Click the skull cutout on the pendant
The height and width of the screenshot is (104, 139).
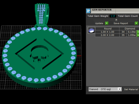click(x=39, y=54)
